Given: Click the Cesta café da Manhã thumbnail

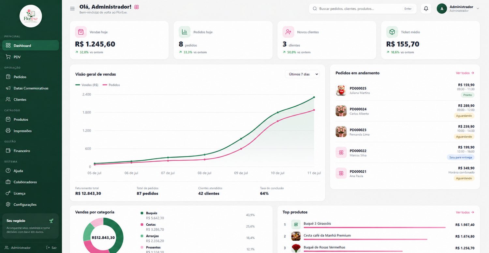Looking at the screenshot, I should [x=296, y=236].
